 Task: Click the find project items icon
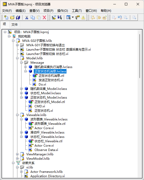pyautogui.click(x=77, y=17)
